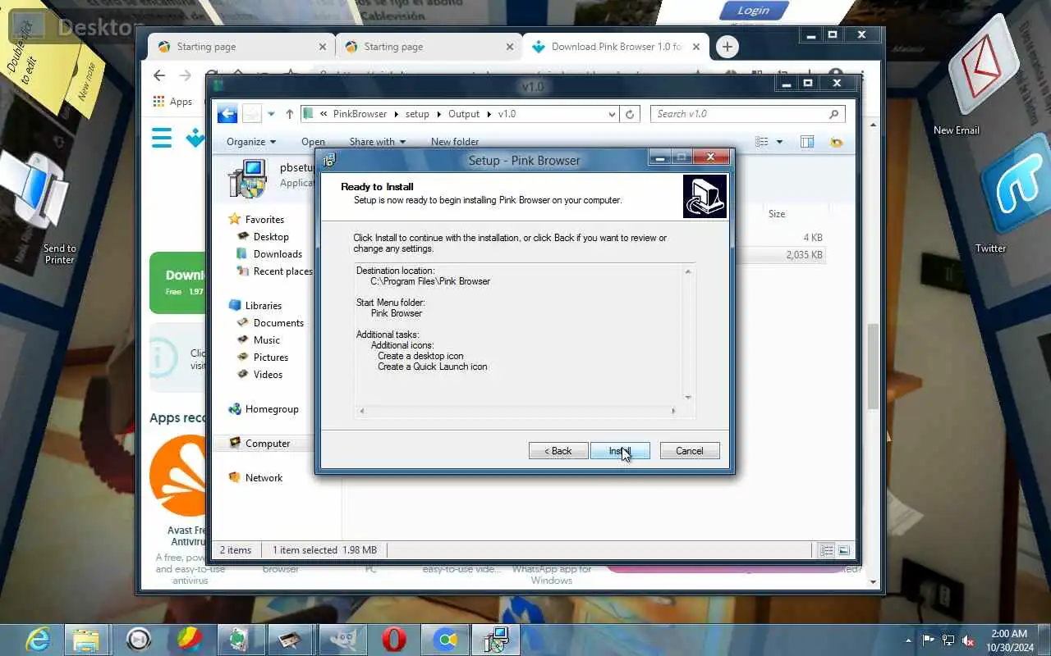
Task: Switch to details view via status bar icon
Action: tap(827, 550)
